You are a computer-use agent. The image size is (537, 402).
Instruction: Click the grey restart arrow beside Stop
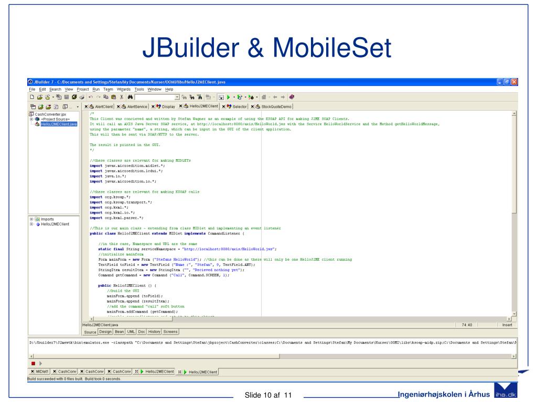click(x=40, y=363)
